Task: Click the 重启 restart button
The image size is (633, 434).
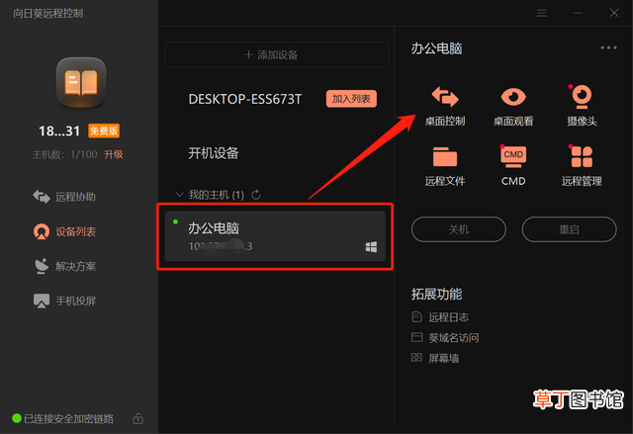Action: coord(569,229)
